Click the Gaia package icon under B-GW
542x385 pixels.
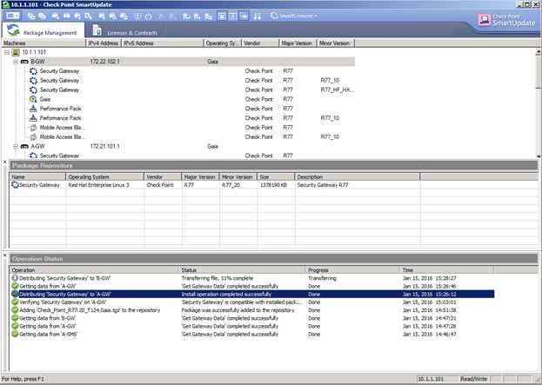[33, 99]
